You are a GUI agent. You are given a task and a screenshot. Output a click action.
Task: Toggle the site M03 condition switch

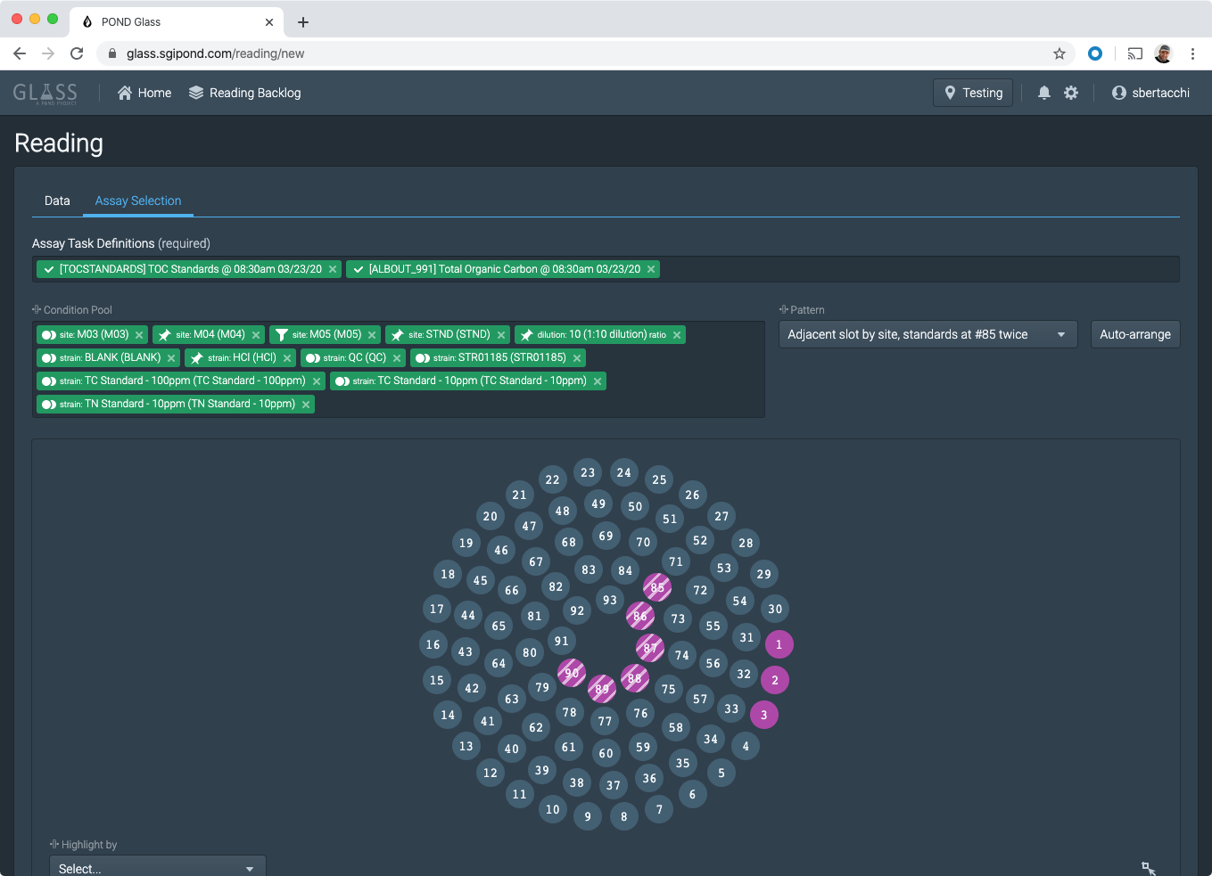tap(50, 334)
